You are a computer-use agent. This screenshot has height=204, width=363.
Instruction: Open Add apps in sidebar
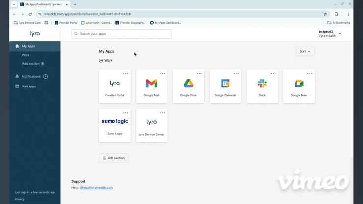click(x=26, y=87)
